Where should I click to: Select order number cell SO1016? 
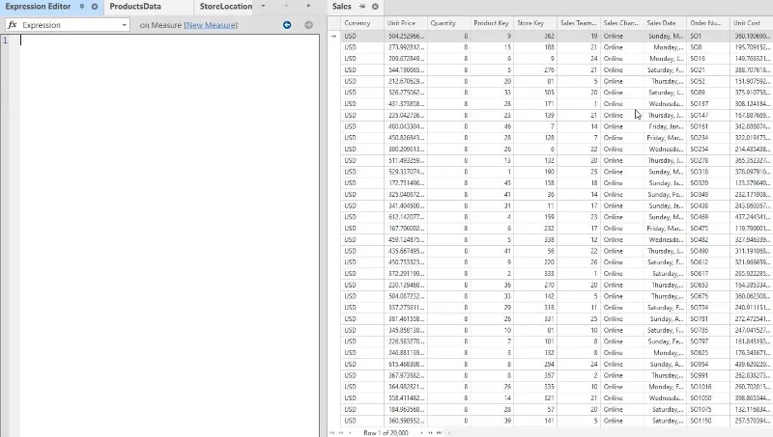coord(708,387)
